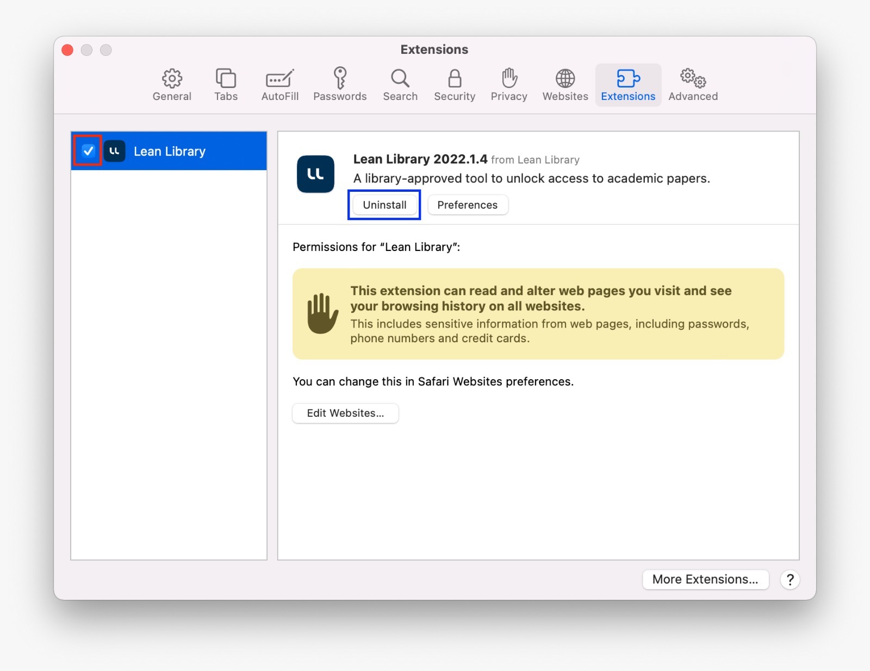
Task: Click 'A library-approved tool to unlock access' description
Action: pos(532,178)
